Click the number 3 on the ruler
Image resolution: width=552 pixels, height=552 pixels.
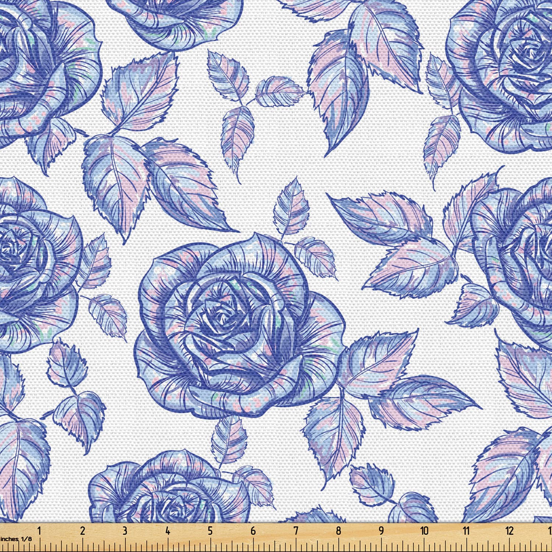pos(125,531)
